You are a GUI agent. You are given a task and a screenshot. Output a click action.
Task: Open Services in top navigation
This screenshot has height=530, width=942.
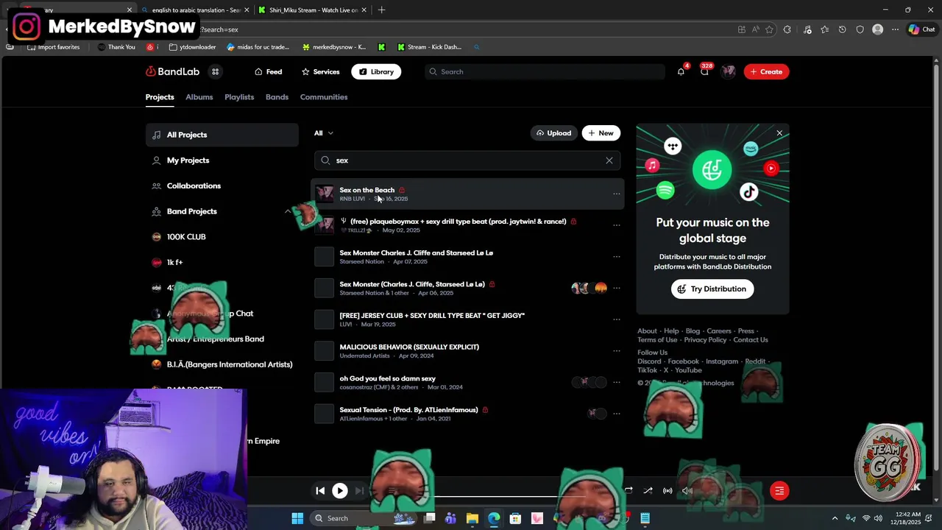(x=320, y=71)
